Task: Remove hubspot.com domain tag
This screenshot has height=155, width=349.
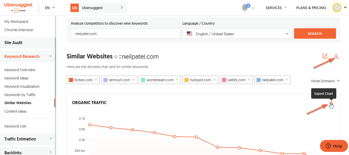Action: (215, 80)
